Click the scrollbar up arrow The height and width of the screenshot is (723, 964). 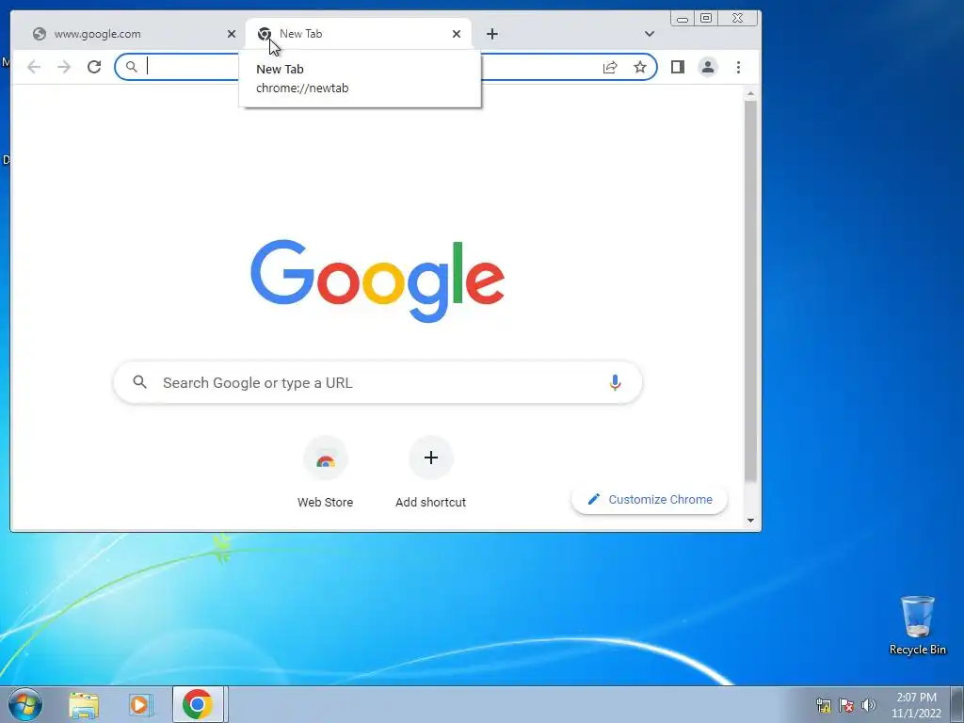pos(750,94)
